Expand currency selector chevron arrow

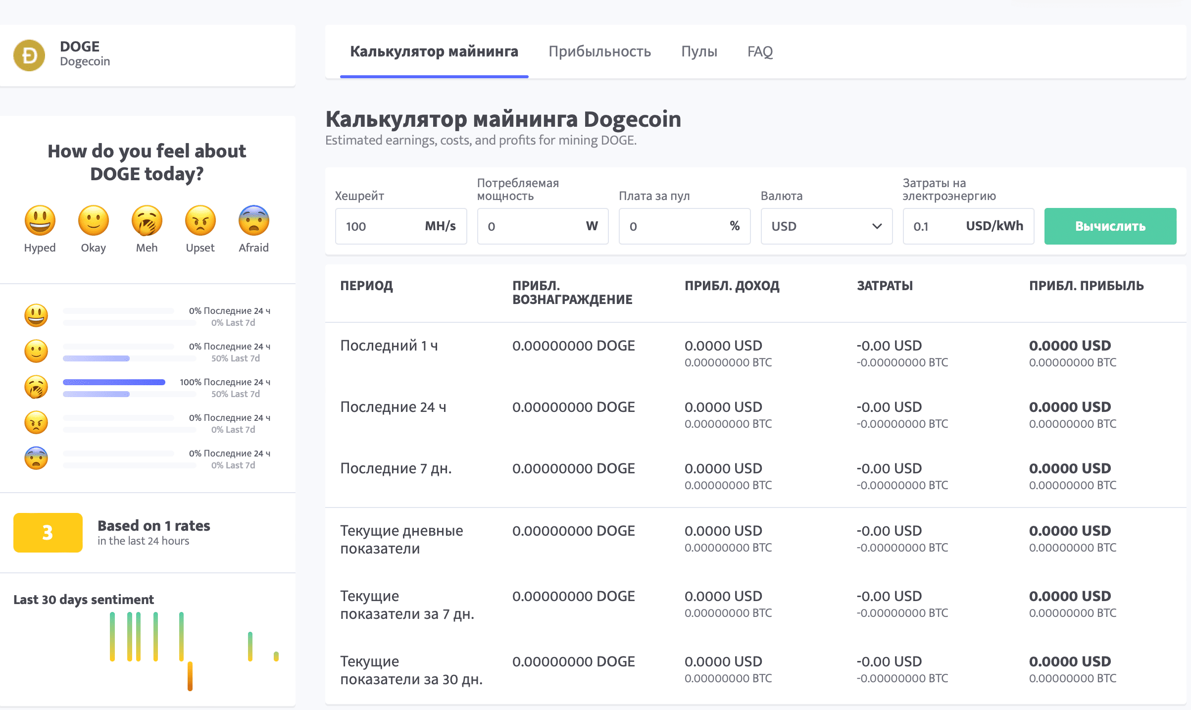877,226
